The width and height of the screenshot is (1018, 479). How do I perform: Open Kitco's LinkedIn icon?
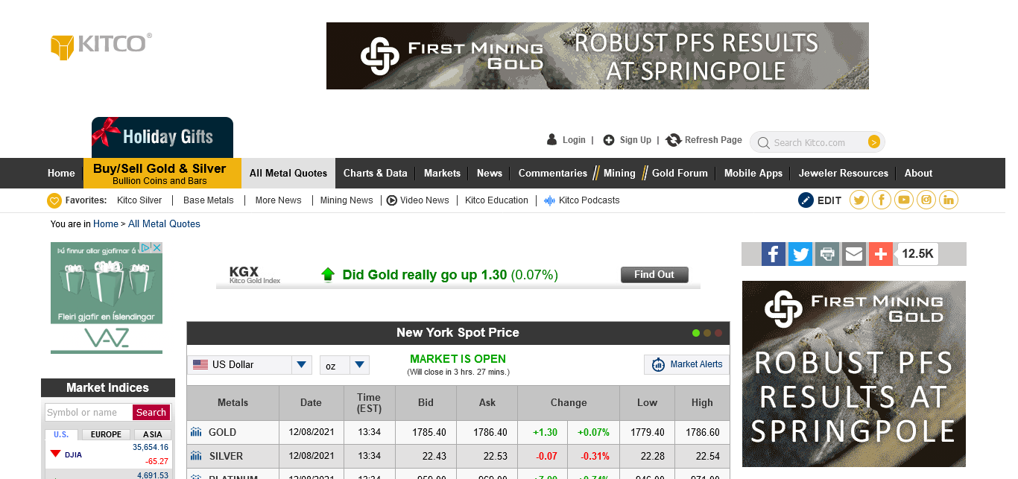pyautogui.click(x=949, y=200)
